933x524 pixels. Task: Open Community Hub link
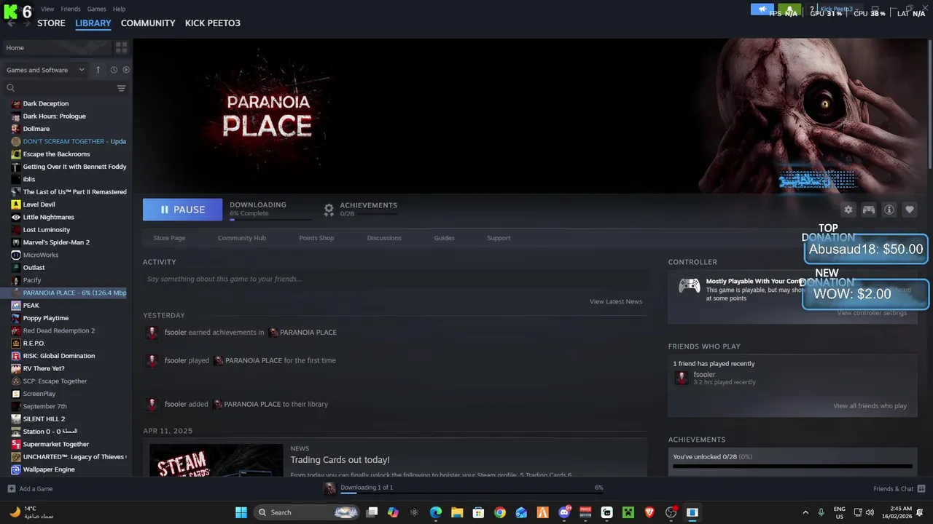[242, 238]
